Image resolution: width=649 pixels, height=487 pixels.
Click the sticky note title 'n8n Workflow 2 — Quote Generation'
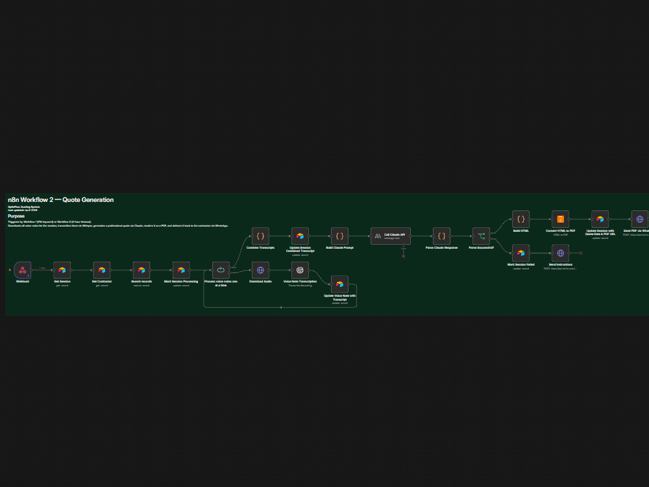coord(61,199)
